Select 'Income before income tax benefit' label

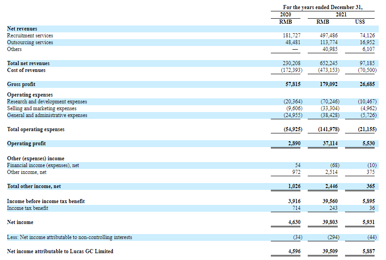[x=46, y=201]
